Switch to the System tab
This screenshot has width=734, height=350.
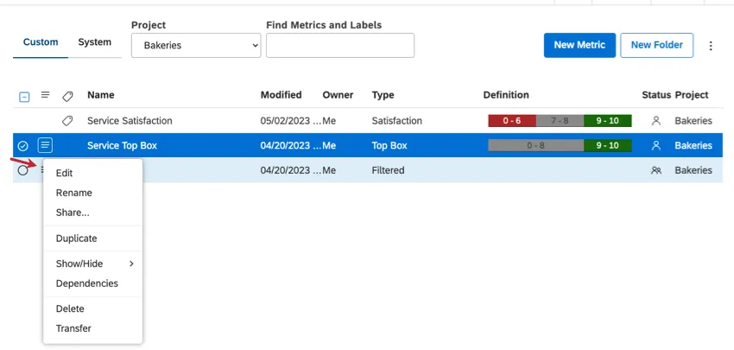coord(94,42)
